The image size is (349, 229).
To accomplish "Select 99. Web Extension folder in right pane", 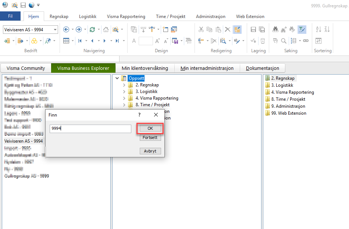I will click(x=288, y=113).
